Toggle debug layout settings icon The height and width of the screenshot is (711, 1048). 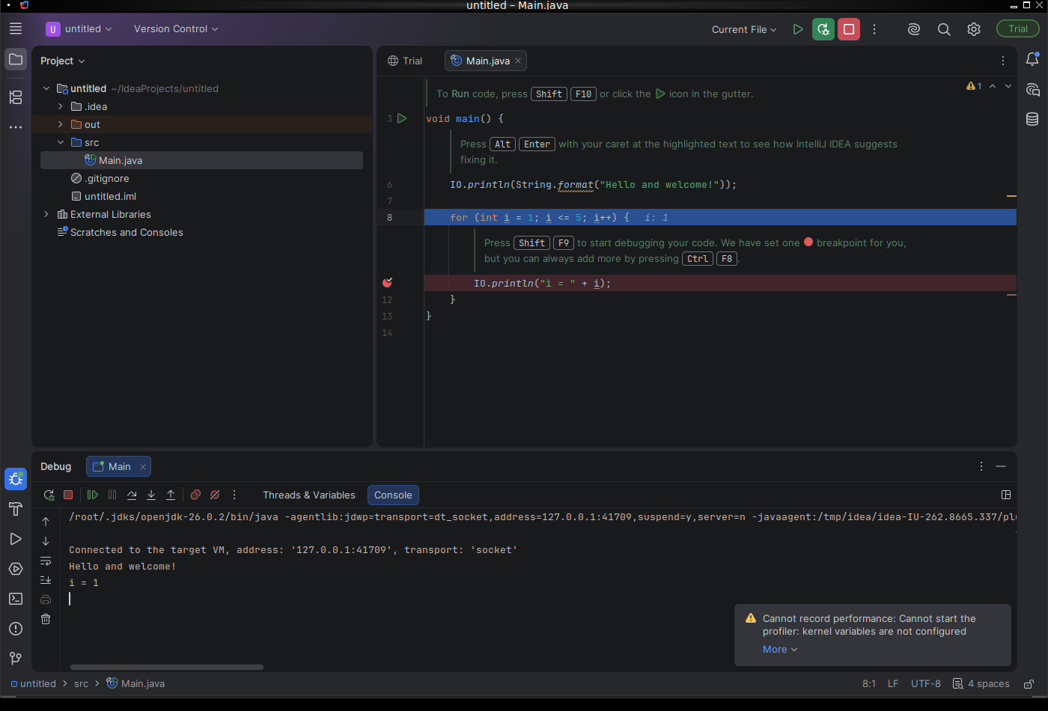tap(1006, 495)
